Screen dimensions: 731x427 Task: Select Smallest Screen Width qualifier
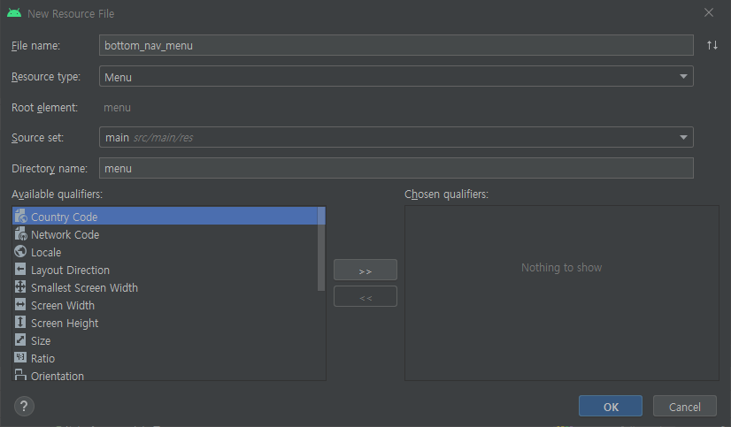pyautogui.click(x=165, y=287)
